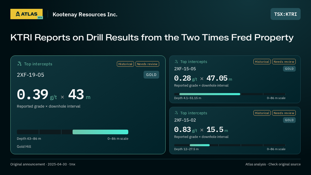Click Historical tag on 2XF-19-05 card
311x175 pixels.
[125, 64]
